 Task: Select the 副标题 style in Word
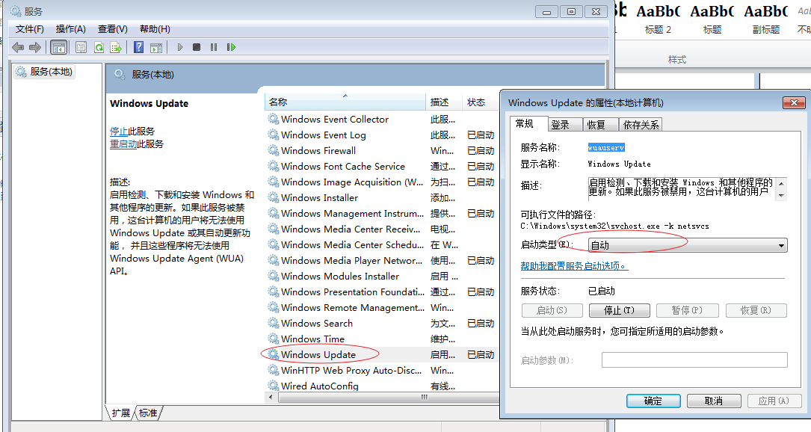click(x=766, y=19)
